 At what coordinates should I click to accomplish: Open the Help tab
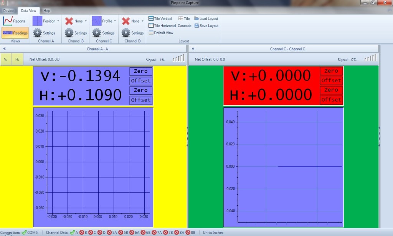coord(46,11)
